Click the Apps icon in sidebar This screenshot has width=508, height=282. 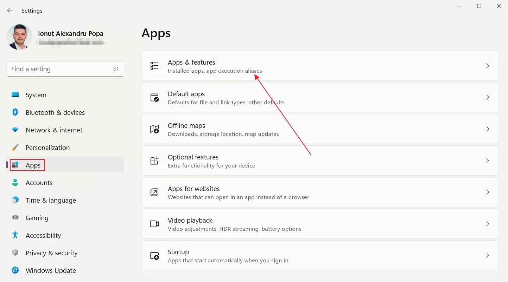click(15, 165)
